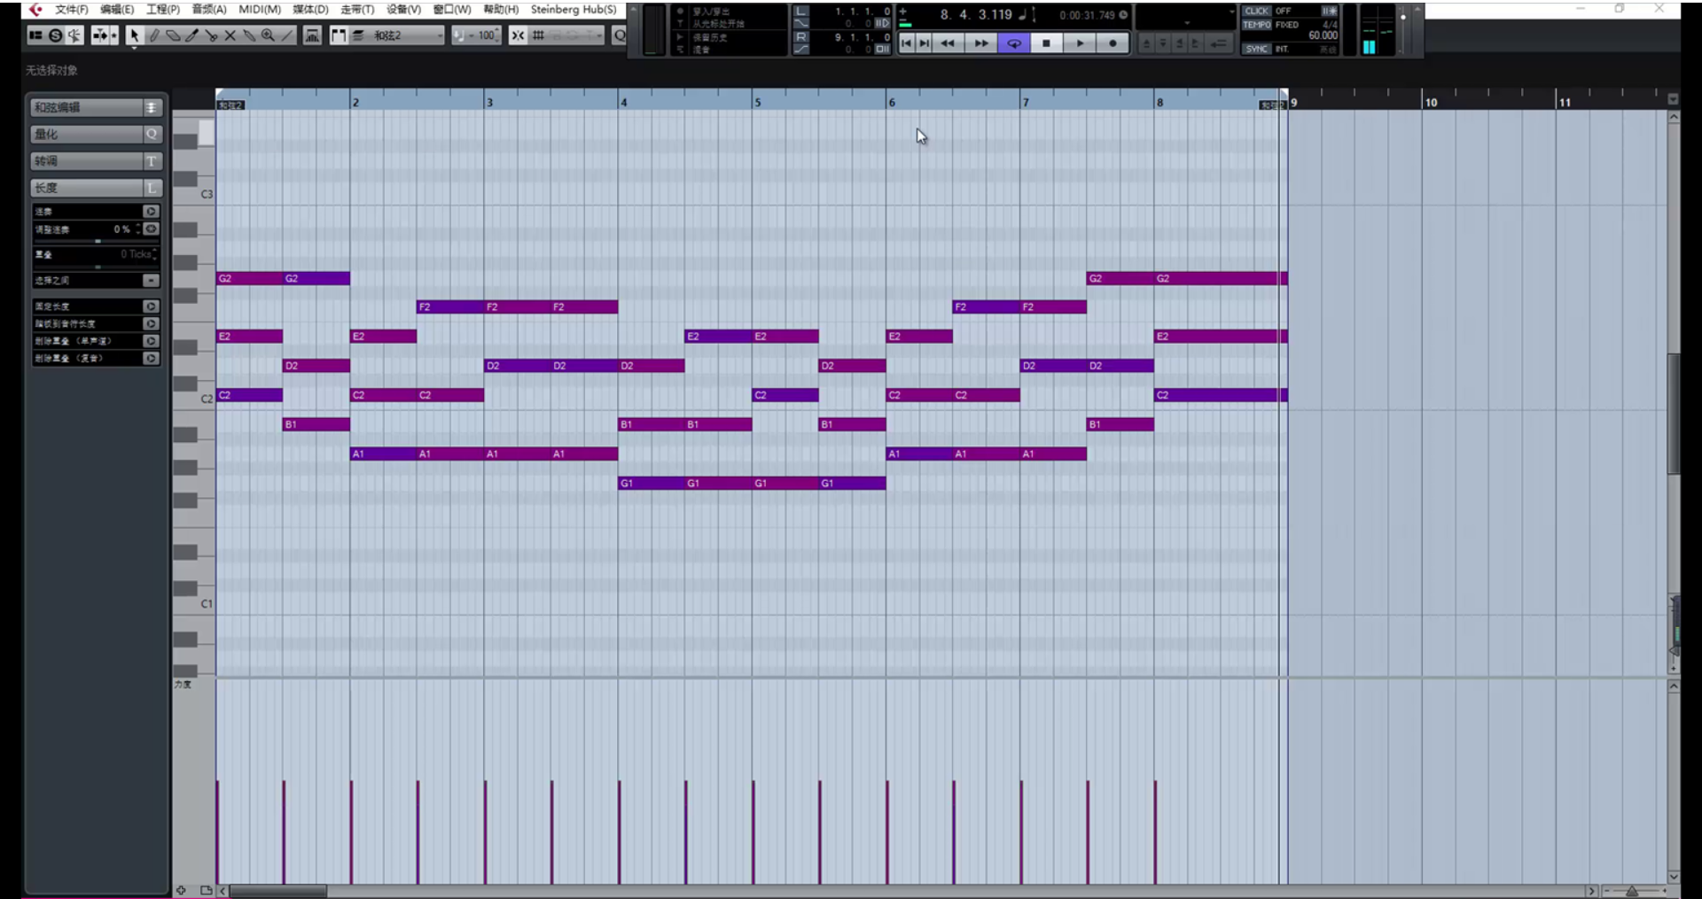Select the Erase tool
The width and height of the screenshot is (1702, 899).
(x=173, y=35)
